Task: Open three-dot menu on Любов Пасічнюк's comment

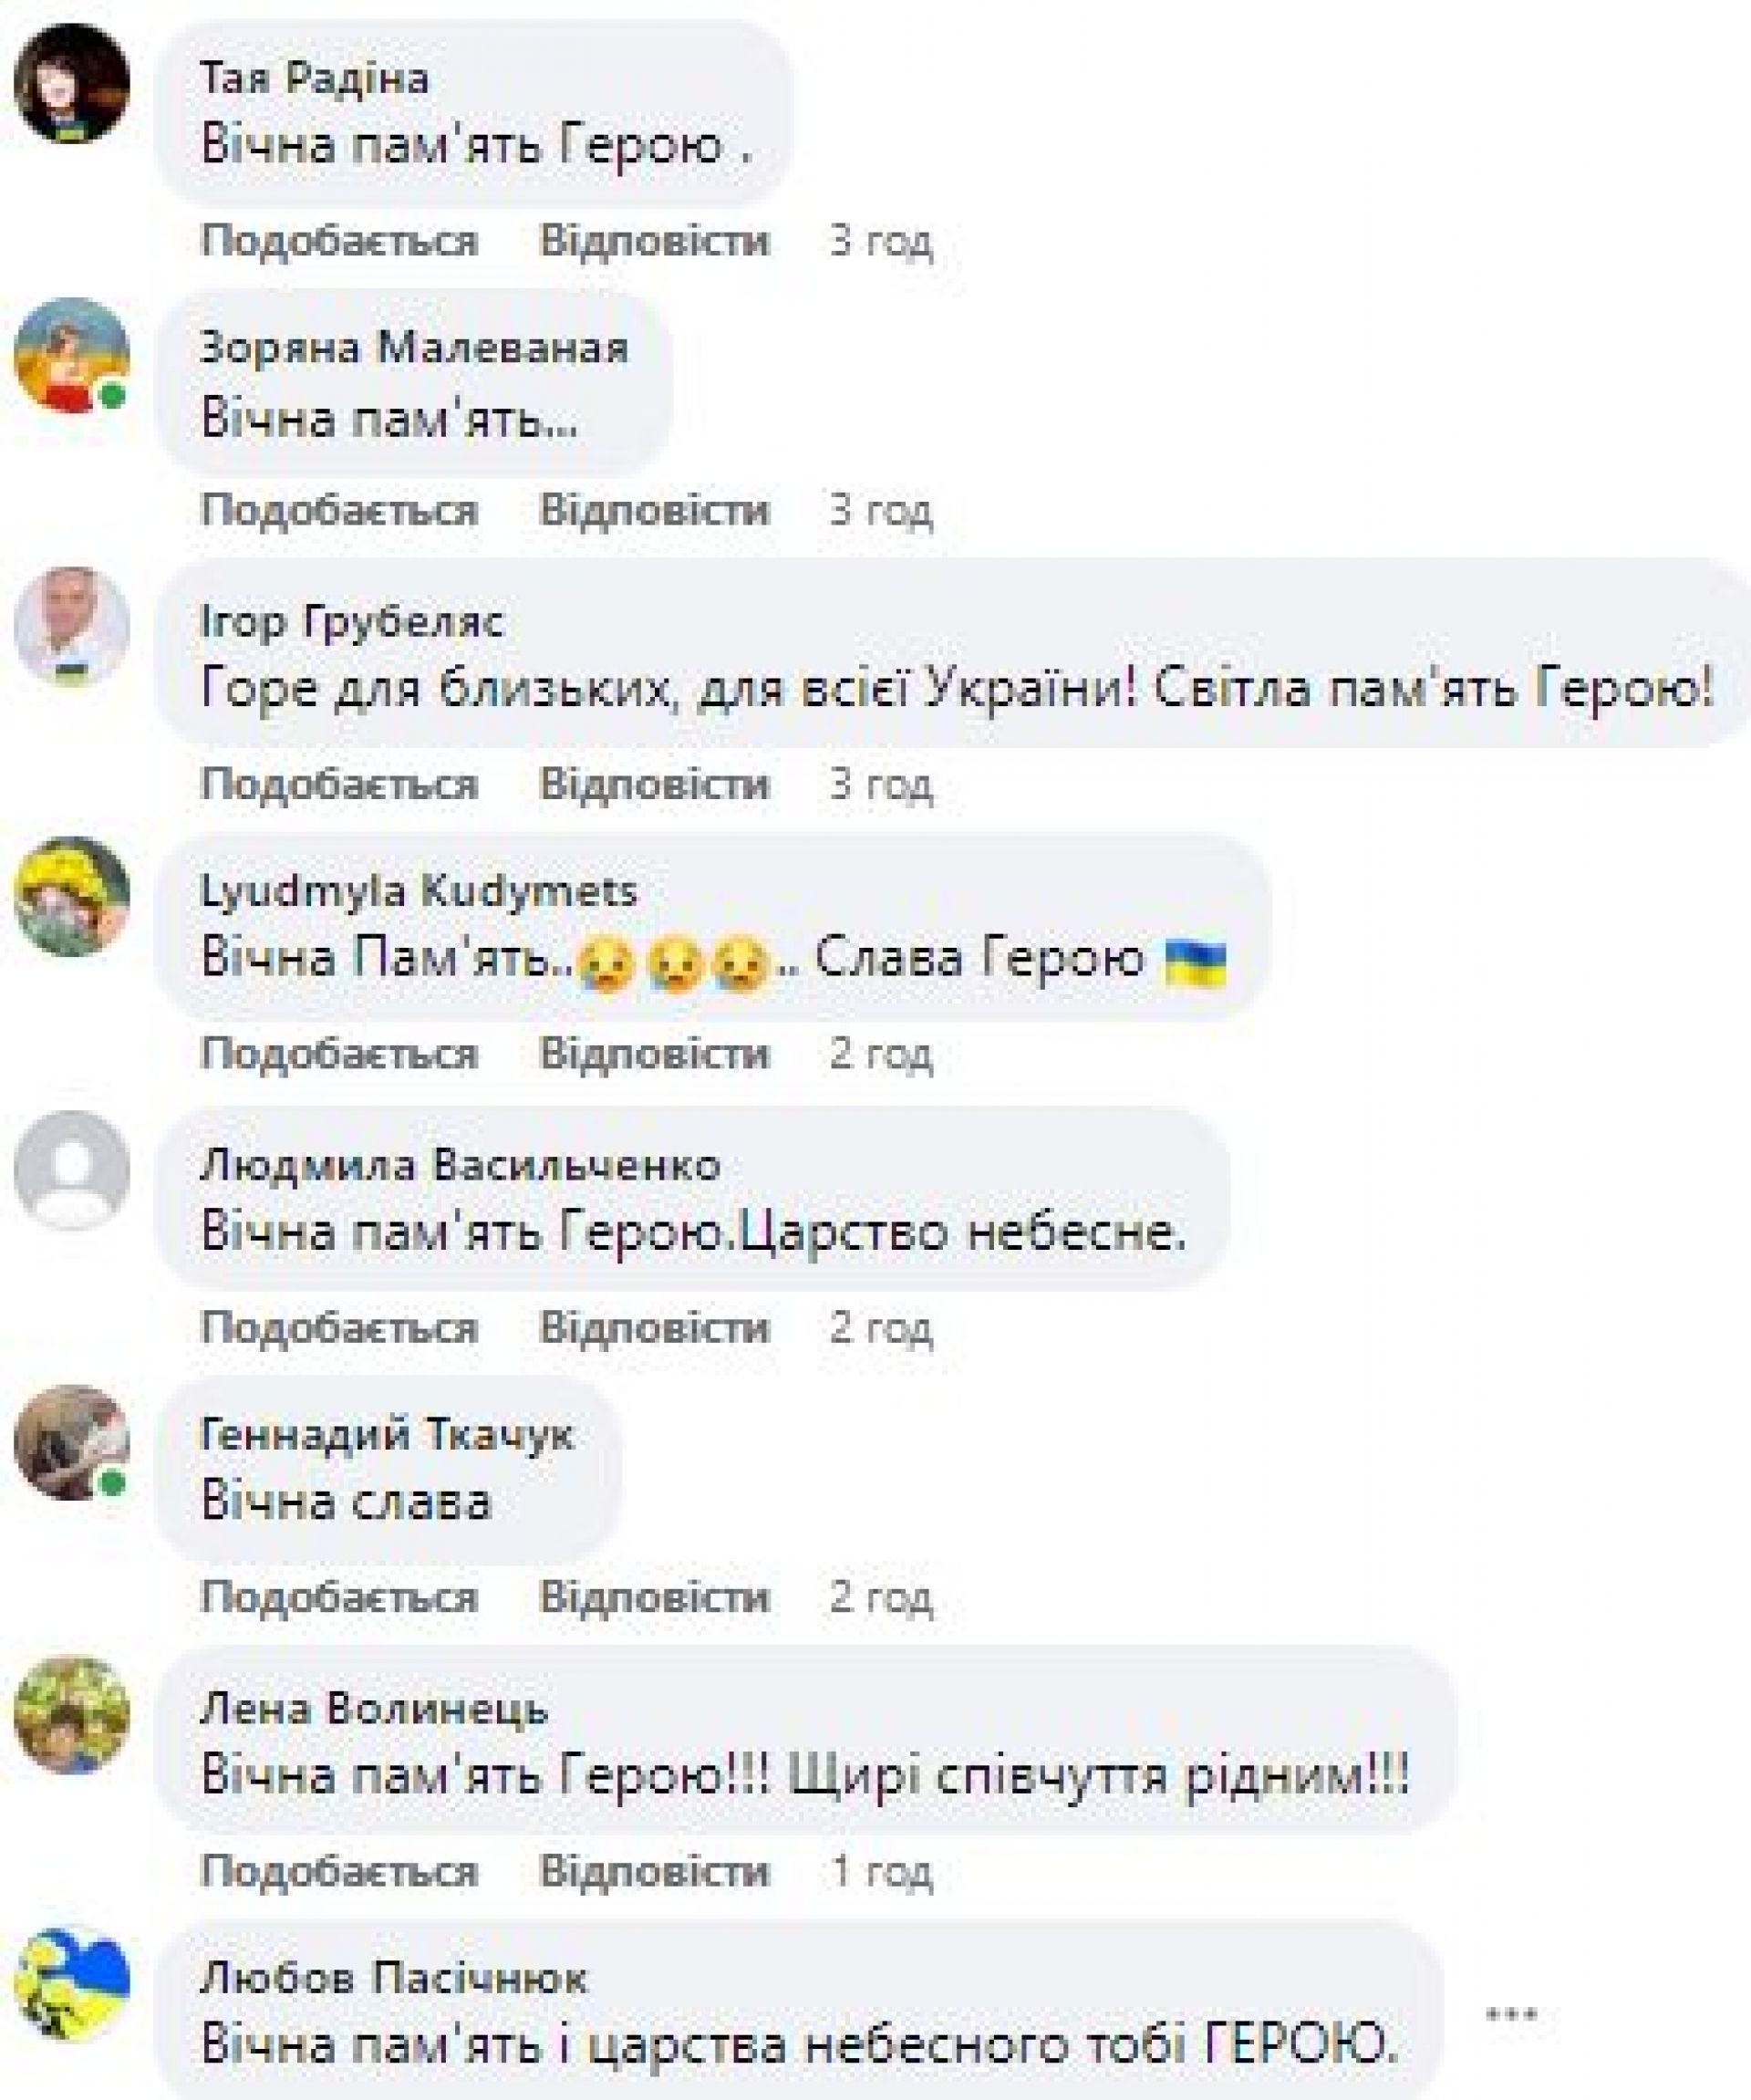Action: 1511,2013
